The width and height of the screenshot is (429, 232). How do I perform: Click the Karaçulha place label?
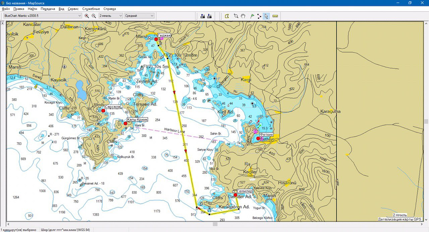point(330,111)
